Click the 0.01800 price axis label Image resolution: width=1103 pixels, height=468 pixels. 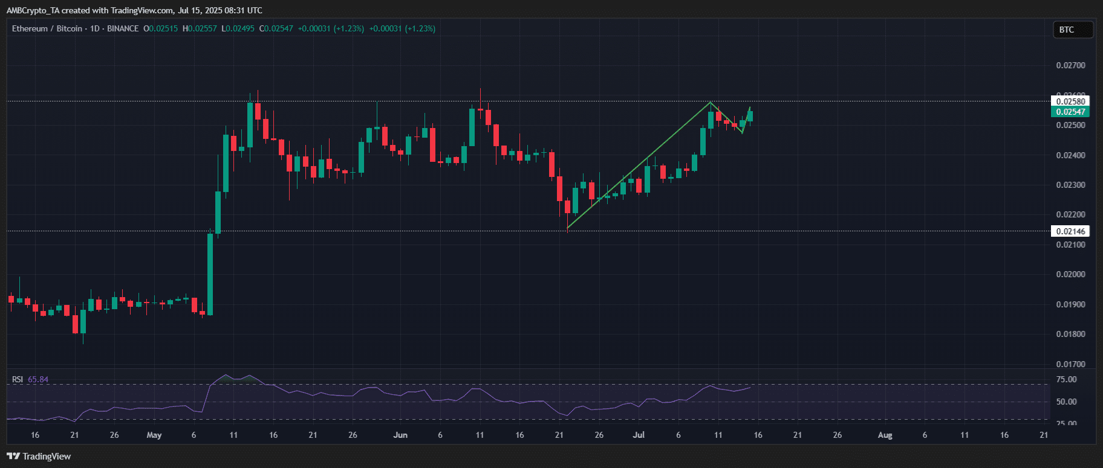pyautogui.click(x=1070, y=334)
